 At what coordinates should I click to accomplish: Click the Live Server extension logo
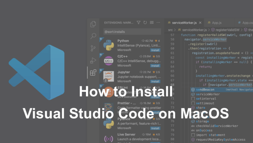pyautogui.click(x=109, y=139)
